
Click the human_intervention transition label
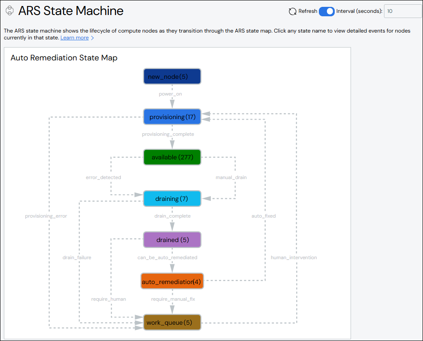pyautogui.click(x=294, y=257)
